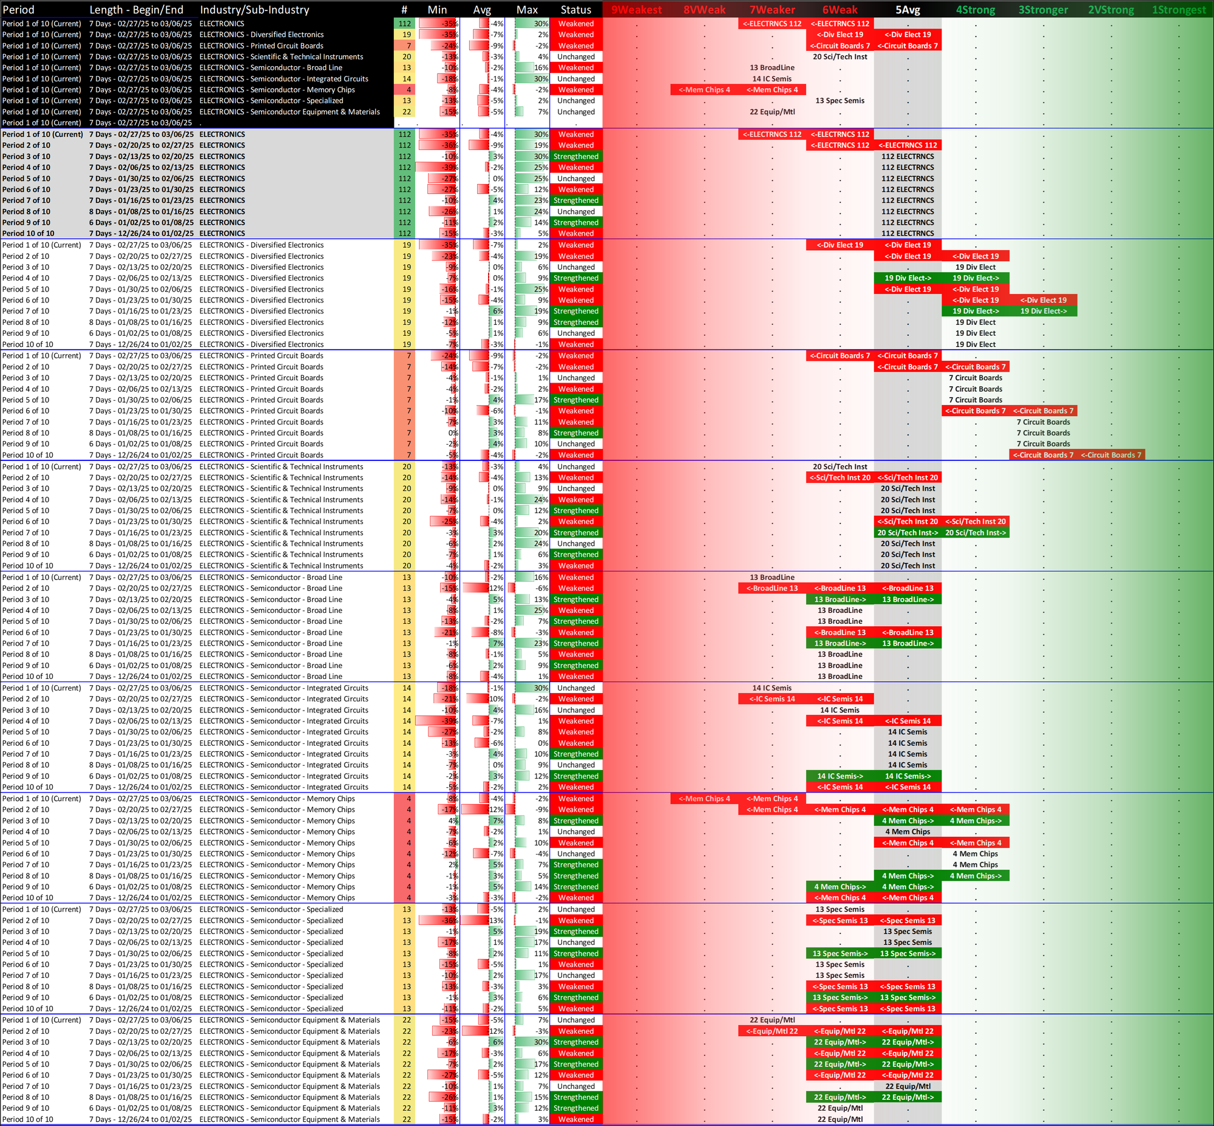The height and width of the screenshot is (1126, 1214).
Task: Click the 4Strong rating column header
Action: (x=975, y=10)
